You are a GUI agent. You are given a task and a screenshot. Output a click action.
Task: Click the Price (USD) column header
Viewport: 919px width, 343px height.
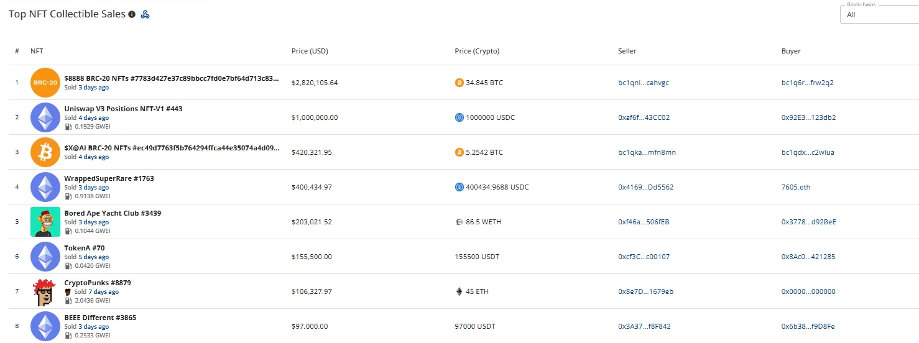(x=310, y=51)
